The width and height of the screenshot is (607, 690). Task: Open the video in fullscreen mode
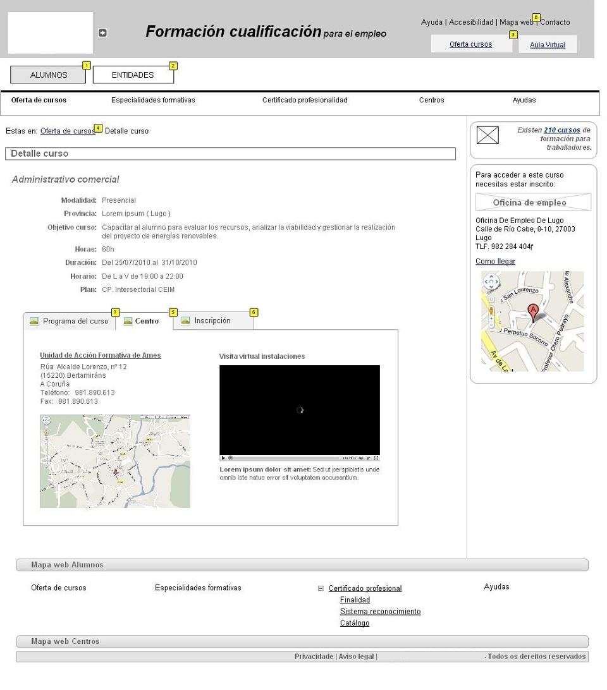click(376, 458)
